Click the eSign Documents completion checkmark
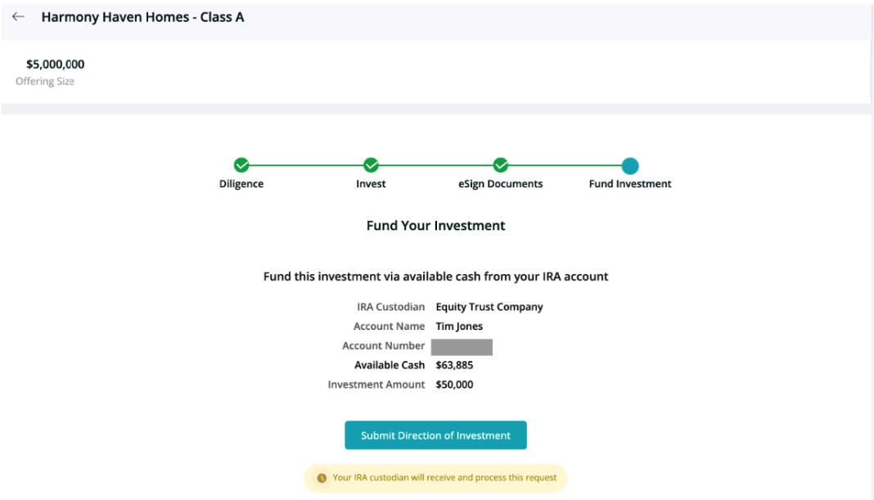Viewport: 874px width, 500px height. (500, 165)
